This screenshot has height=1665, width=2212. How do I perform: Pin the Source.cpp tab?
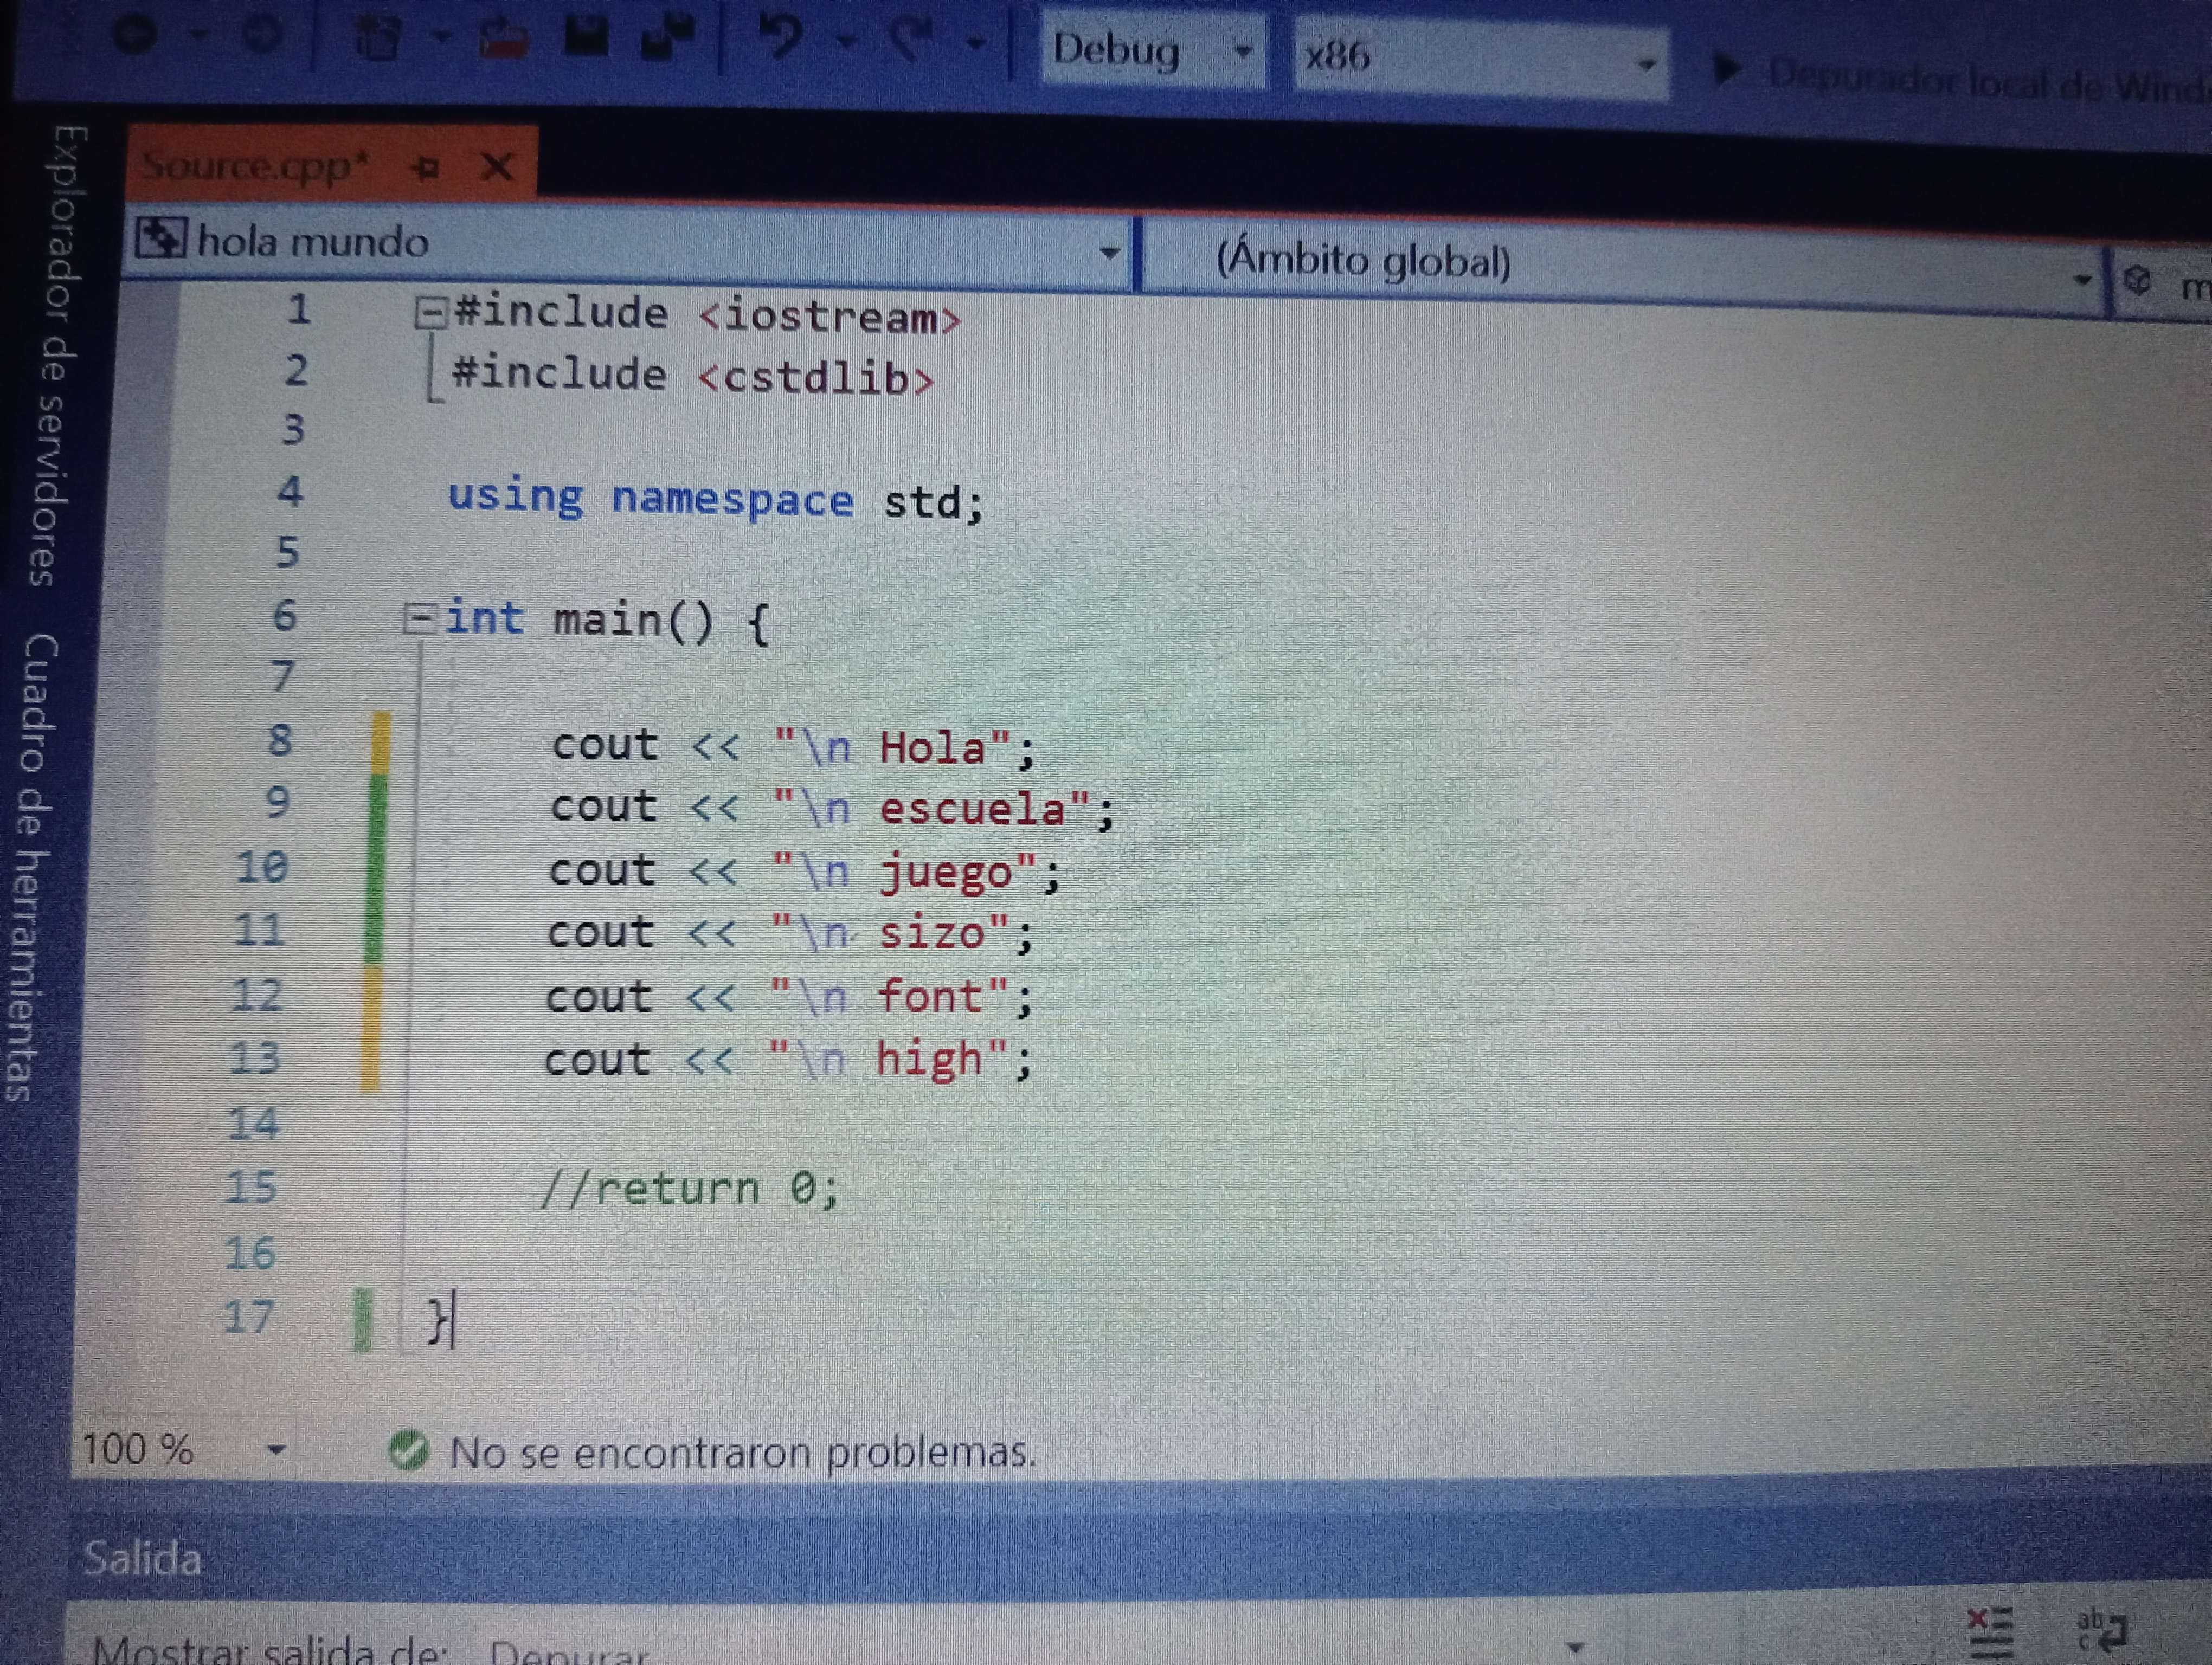[x=425, y=167]
